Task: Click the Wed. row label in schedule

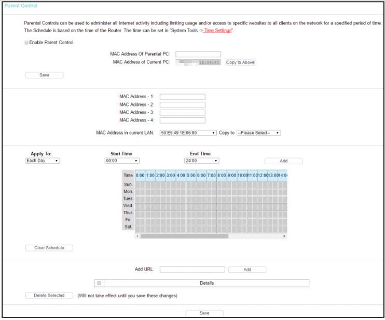Action: click(128, 206)
